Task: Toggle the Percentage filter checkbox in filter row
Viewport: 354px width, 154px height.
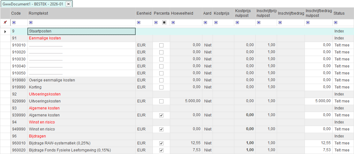Action: (164, 22)
